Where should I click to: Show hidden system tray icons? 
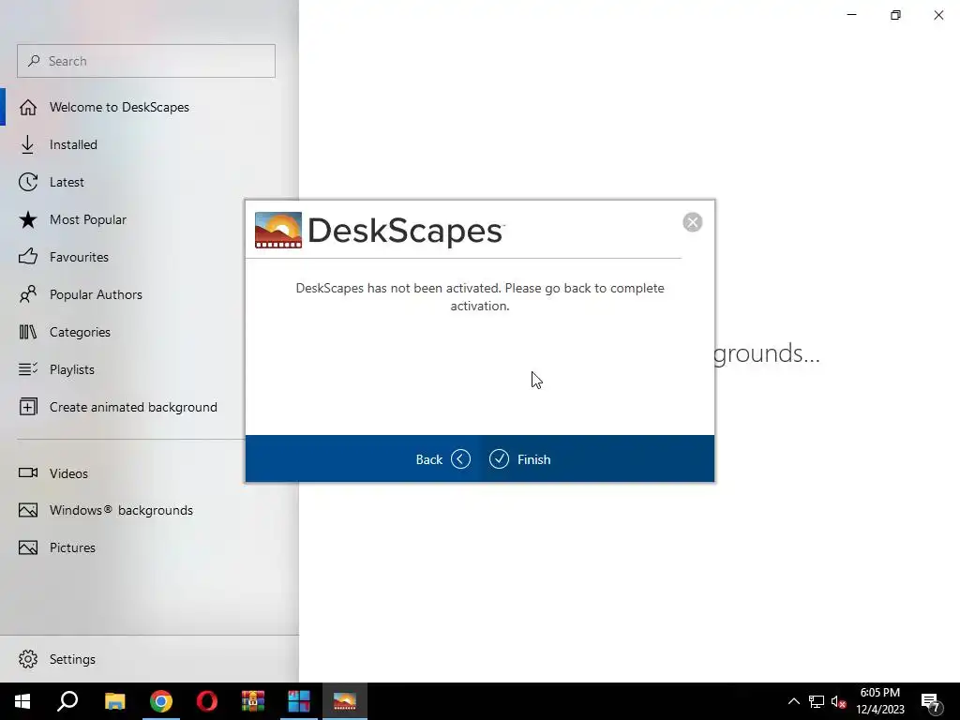click(x=793, y=701)
